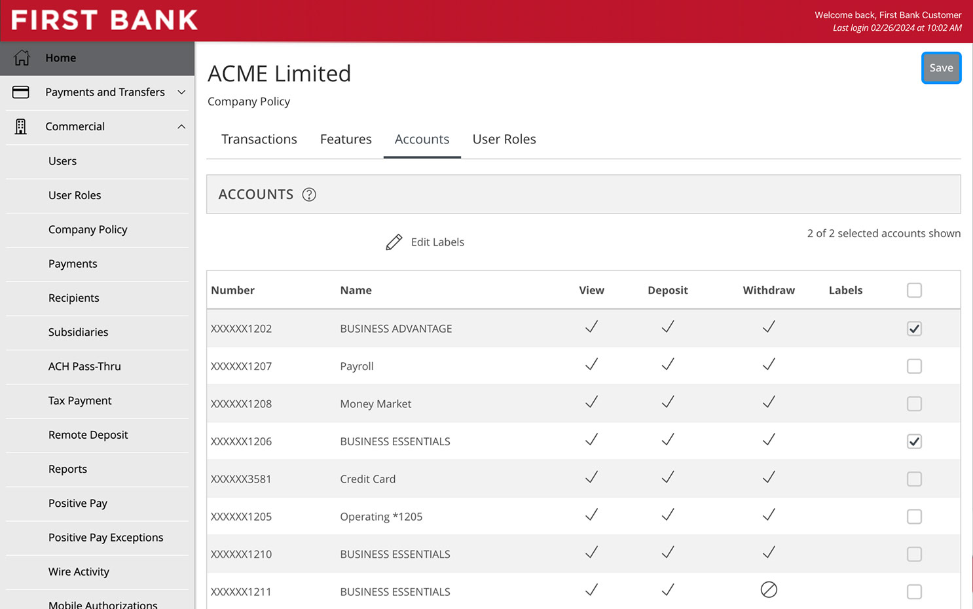
Task: Select the Accounts tab
Action: [x=422, y=139]
